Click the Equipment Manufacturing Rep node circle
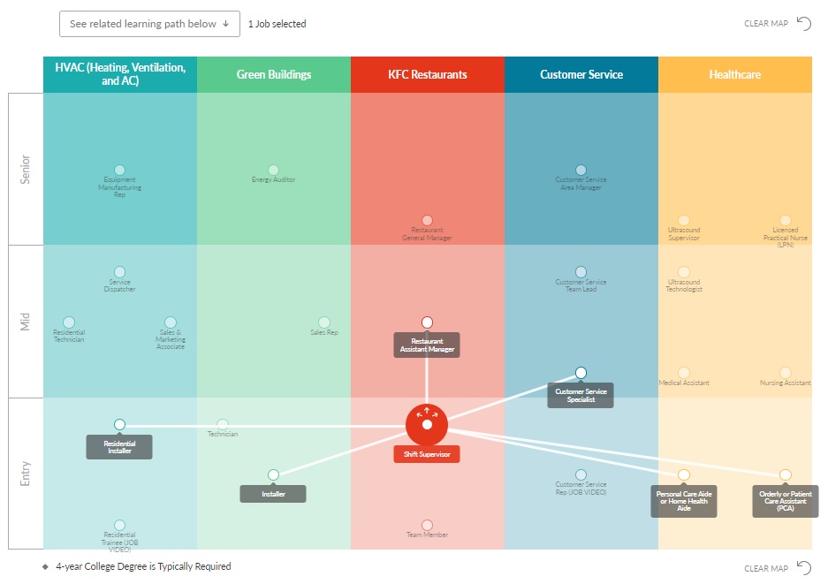This screenshot has width=828, height=584. pos(120,170)
